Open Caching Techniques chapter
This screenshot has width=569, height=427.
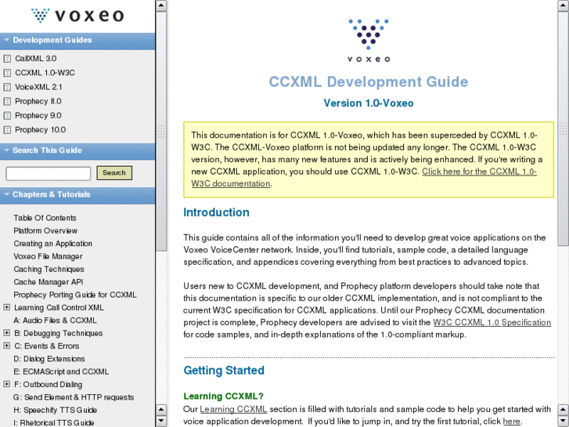49,270
